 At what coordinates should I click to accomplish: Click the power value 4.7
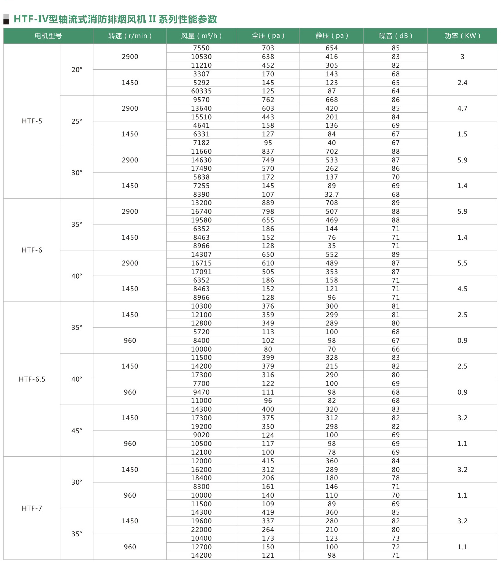(x=462, y=108)
